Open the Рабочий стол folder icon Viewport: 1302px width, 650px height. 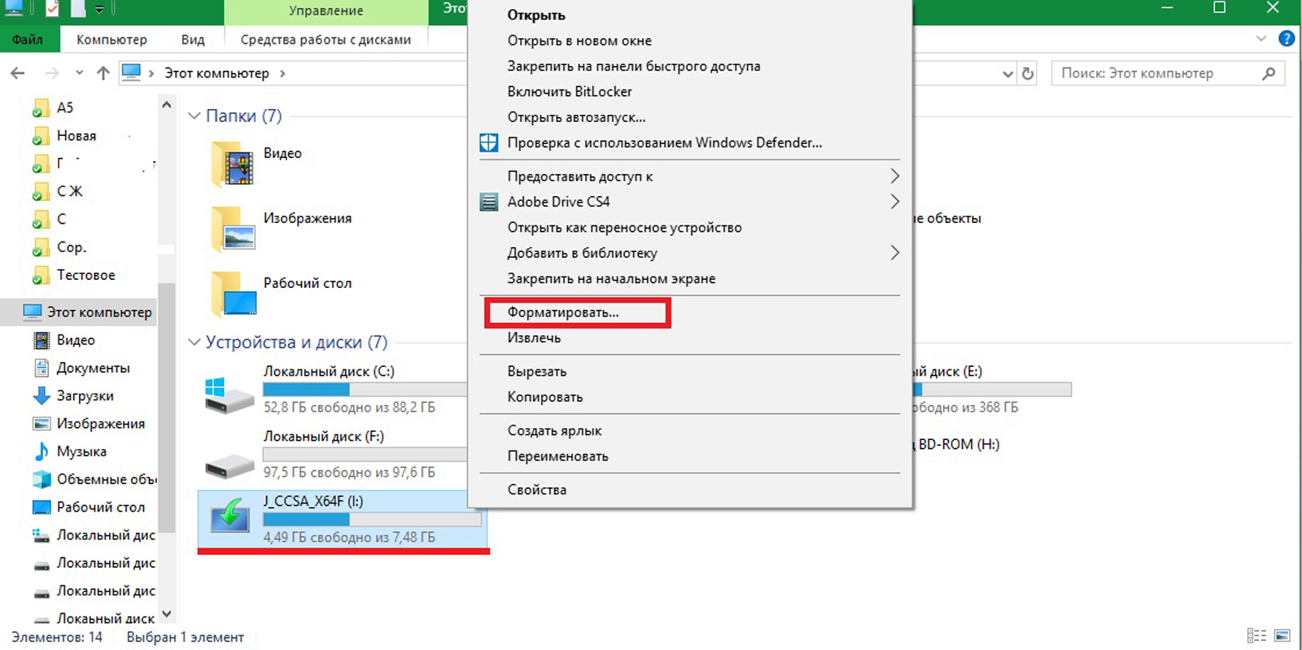234,294
